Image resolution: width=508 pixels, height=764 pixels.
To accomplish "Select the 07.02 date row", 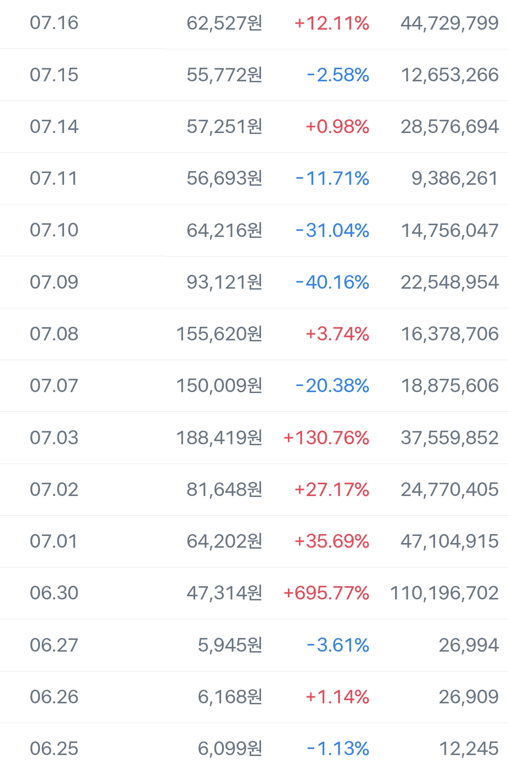I will 254,489.
